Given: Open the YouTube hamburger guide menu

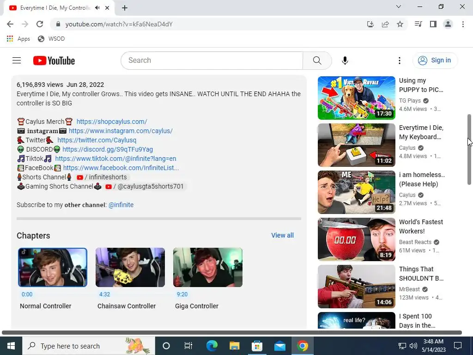Looking at the screenshot, I should coord(17,61).
